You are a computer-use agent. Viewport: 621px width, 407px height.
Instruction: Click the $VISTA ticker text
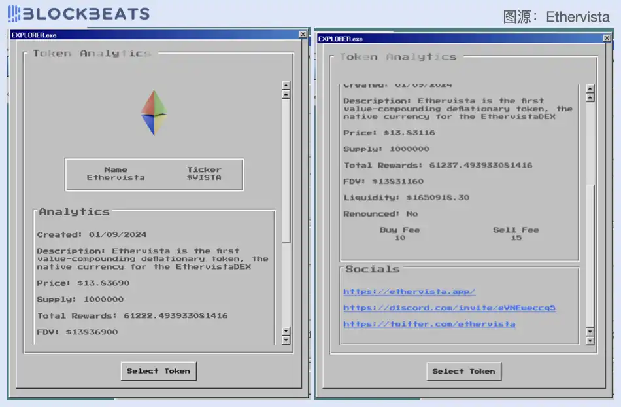pos(204,177)
